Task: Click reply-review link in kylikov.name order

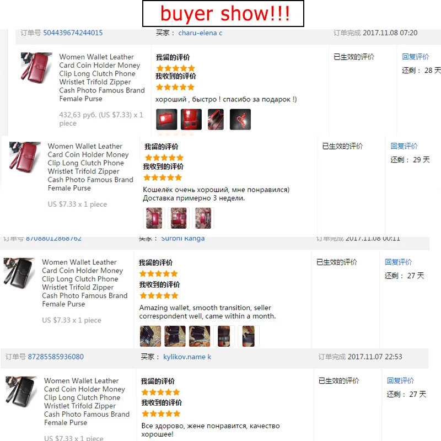Action: (x=400, y=380)
